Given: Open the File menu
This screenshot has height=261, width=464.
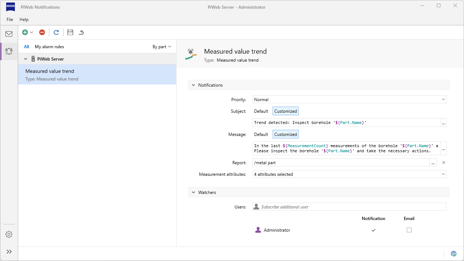Looking at the screenshot, I should coord(10,20).
